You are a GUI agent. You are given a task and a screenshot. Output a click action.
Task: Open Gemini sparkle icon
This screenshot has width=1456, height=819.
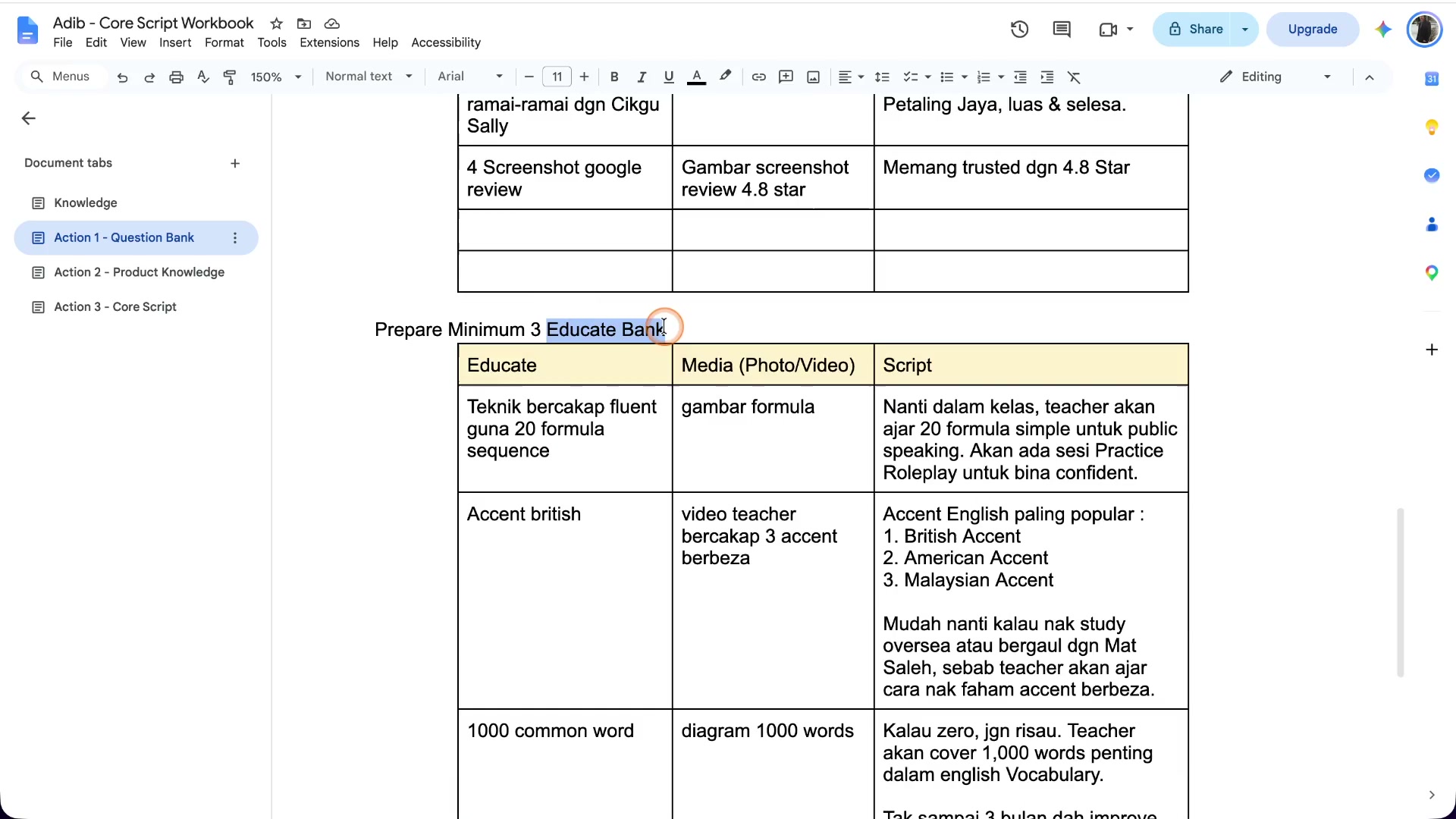click(1383, 30)
